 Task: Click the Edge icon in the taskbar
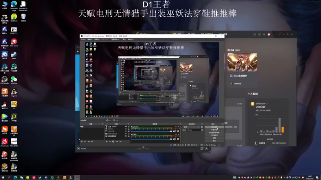point(15,178)
